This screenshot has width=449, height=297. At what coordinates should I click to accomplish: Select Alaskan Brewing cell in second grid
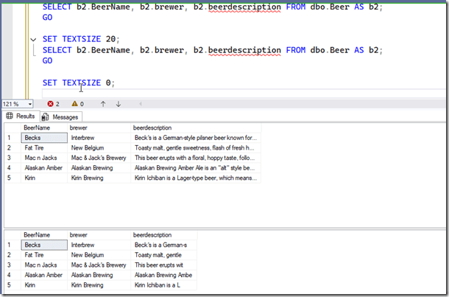click(99, 275)
